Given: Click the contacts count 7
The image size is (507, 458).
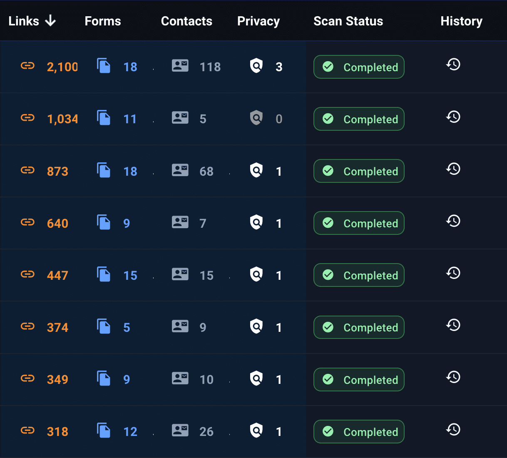Looking at the screenshot, I should coord(203,224).
